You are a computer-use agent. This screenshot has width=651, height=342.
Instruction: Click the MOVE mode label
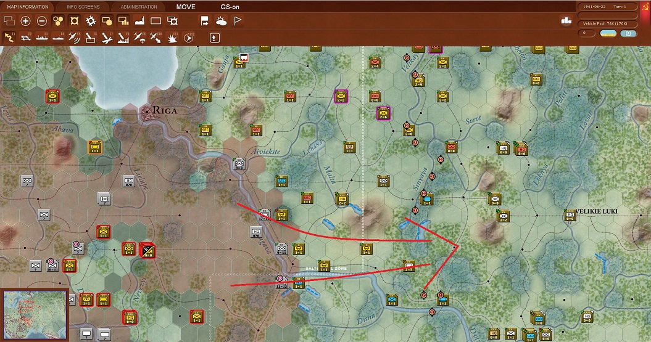pyautogui.click(x=186, y=7)
